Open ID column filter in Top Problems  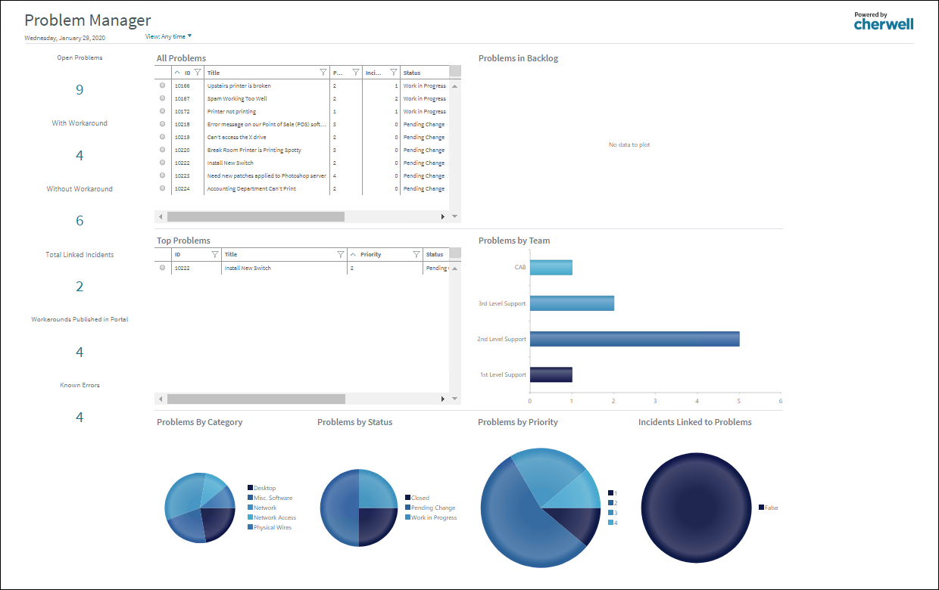pyautogui.click(x=215, y=254)
